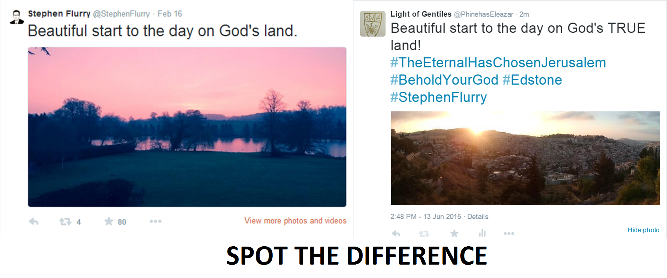667x278 pixels.
Task: Retweet Stephen Flurry's sunrise tweet
Action: (65, 222)
